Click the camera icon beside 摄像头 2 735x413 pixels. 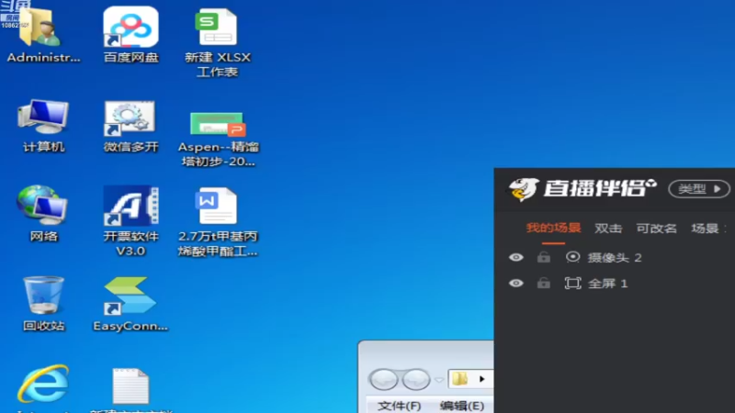click(572, 257)
